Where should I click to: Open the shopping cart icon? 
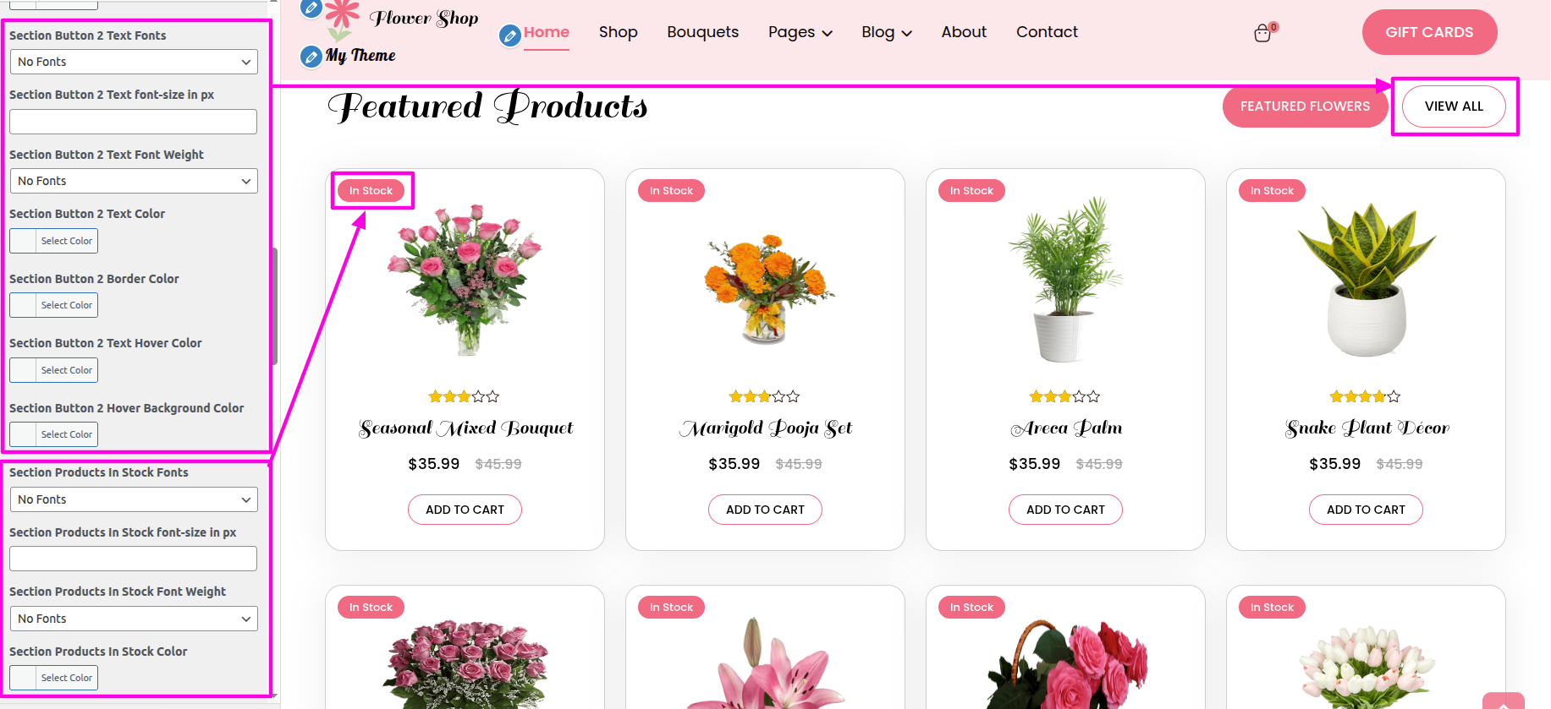point(1262,33)
